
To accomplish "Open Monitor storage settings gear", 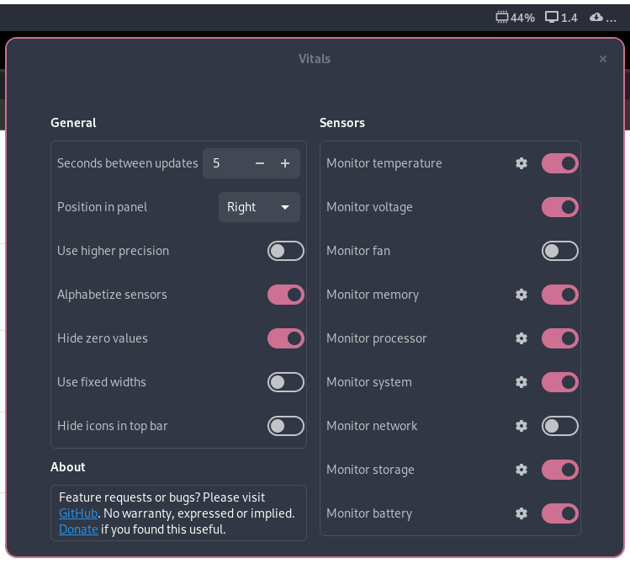I will coord(521,470).
